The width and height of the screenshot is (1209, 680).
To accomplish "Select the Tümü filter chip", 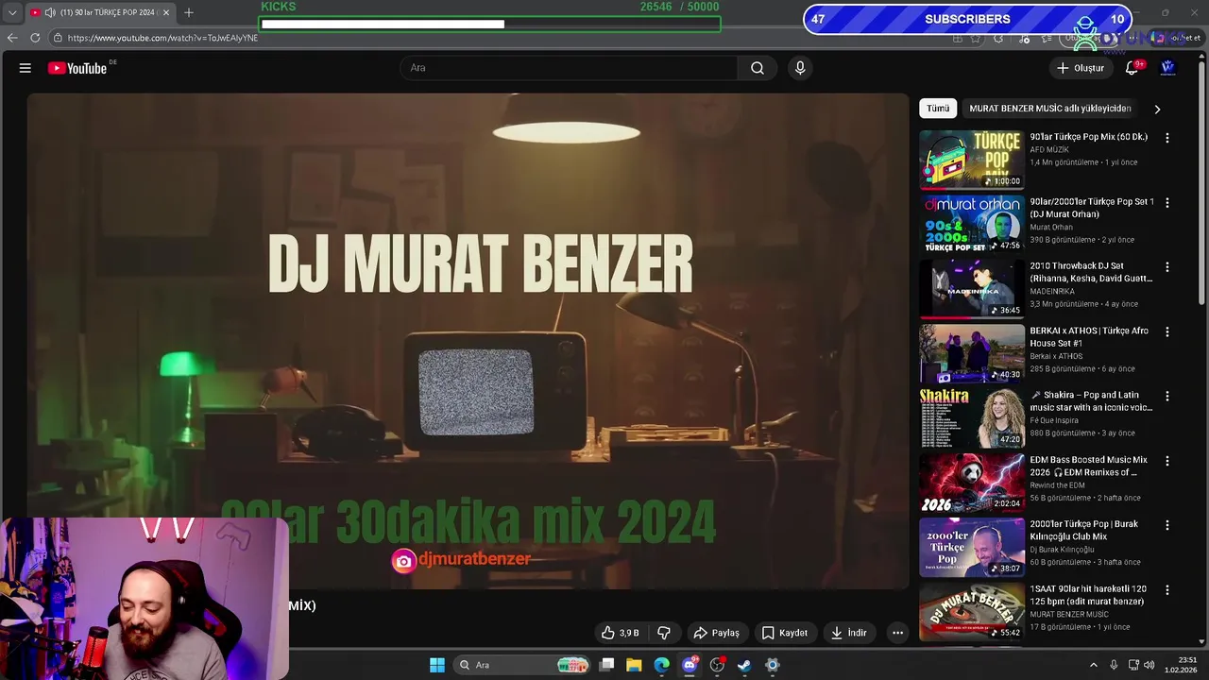I will point(938,109).
